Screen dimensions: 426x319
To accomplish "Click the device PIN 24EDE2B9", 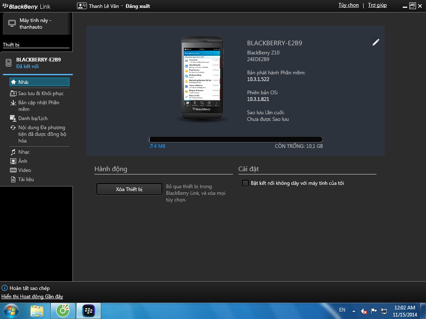I will click(258, 59).
